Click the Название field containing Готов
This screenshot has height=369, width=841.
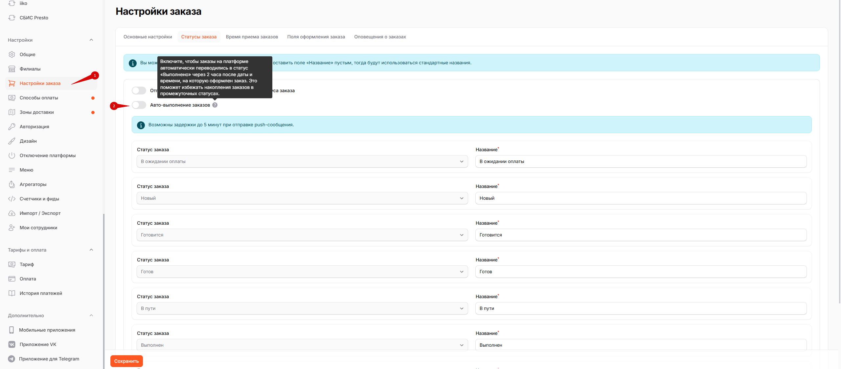(641, 272)
